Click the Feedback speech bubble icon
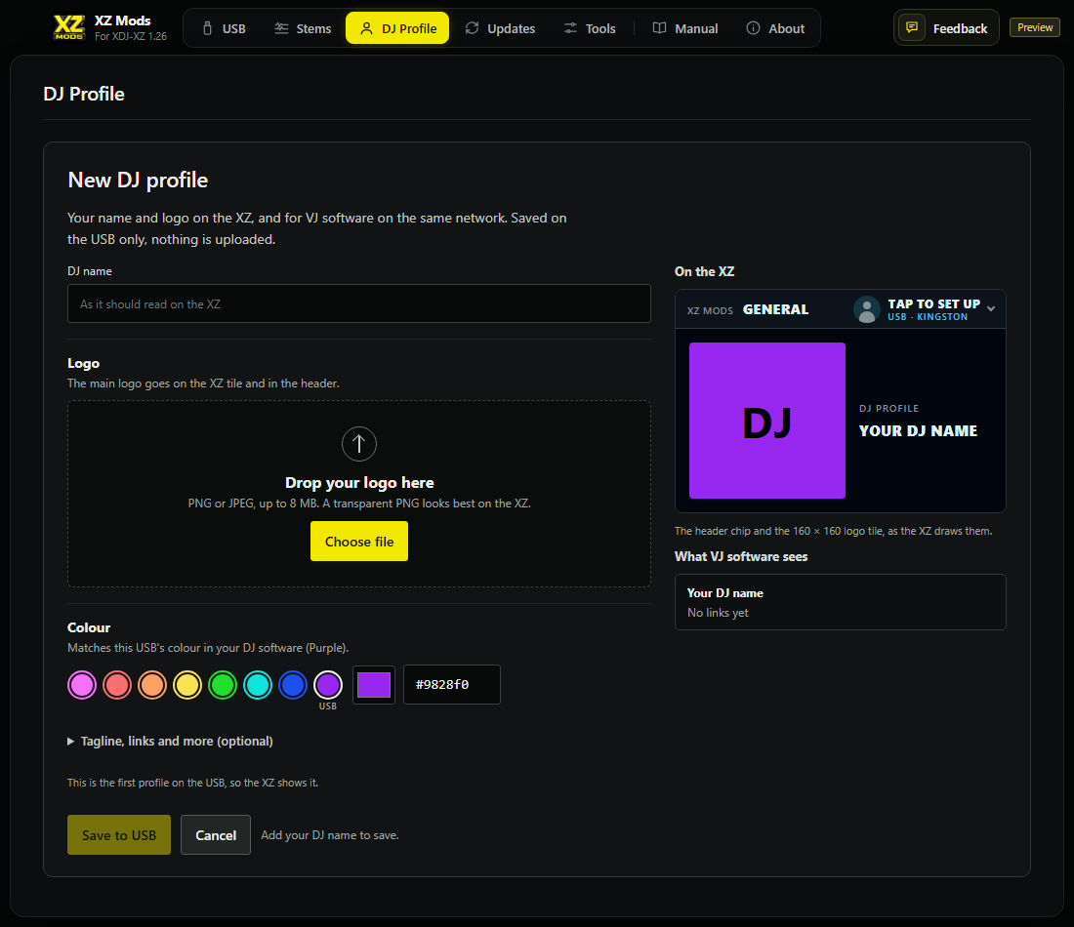 pyautogui.click(x=912, y=28)
